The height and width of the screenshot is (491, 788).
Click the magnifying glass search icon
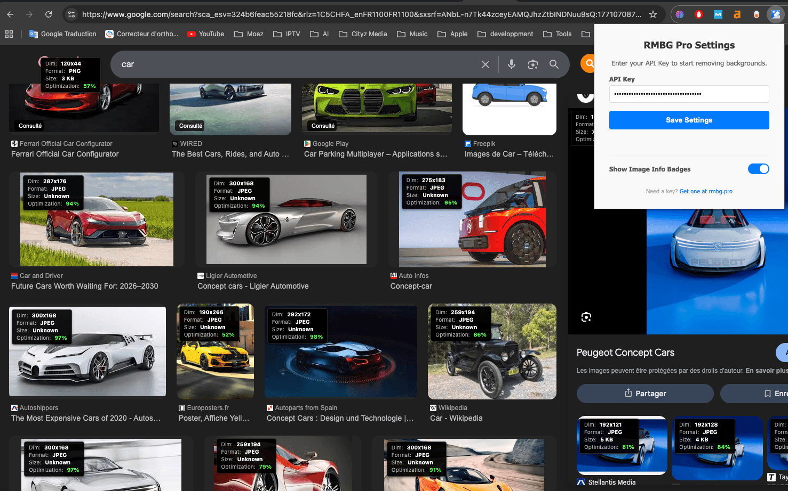[554, 64]
